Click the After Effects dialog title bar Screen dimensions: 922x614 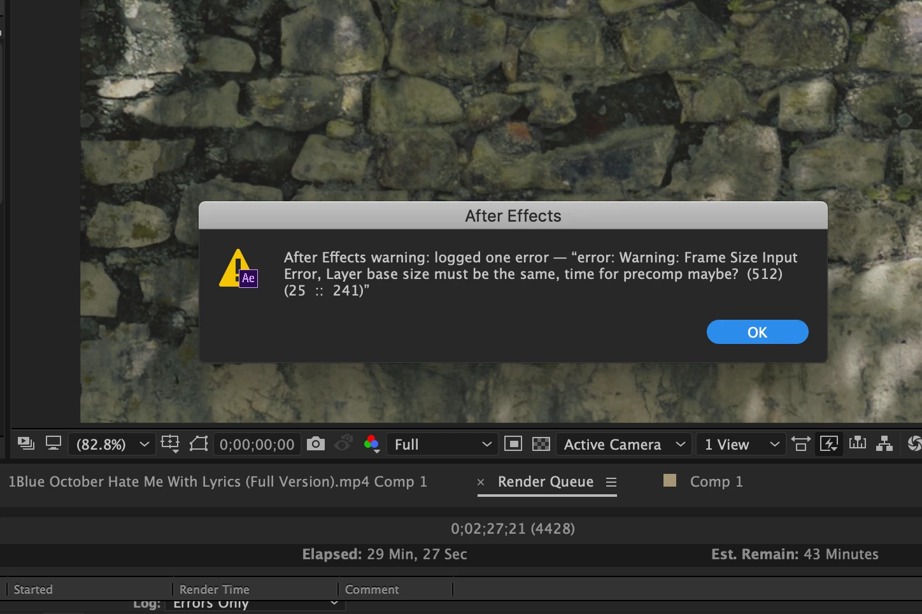click(x=513, y=216)
